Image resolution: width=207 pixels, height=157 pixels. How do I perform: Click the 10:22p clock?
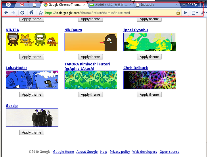pos(192,4)
